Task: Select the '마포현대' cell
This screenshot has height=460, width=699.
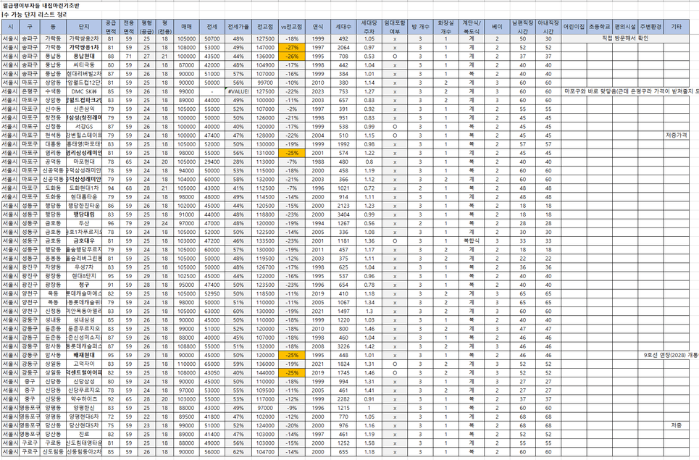Action: pyautogui.click(x=84, y=162)
